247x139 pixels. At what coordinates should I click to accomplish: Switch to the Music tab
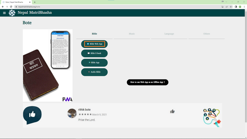pos(132,34)
